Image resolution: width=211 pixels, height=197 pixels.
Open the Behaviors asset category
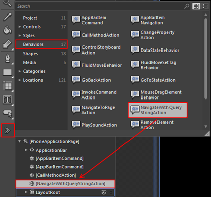tap(41, 44)
